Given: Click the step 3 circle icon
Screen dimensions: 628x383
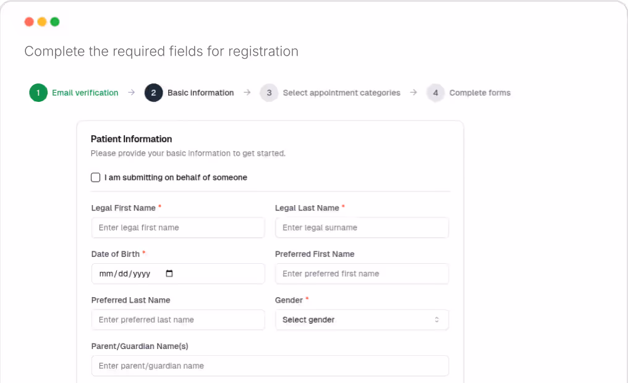Looking at the screenshot, I should pyautogui.click(x=269, y=92).
